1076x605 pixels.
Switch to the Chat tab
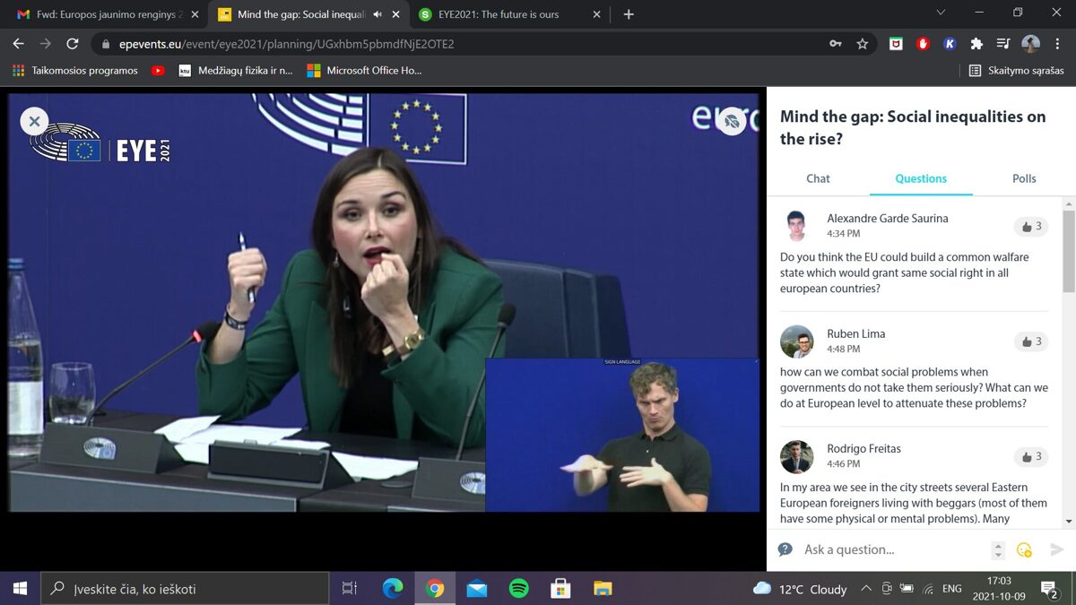click(818, 178)
